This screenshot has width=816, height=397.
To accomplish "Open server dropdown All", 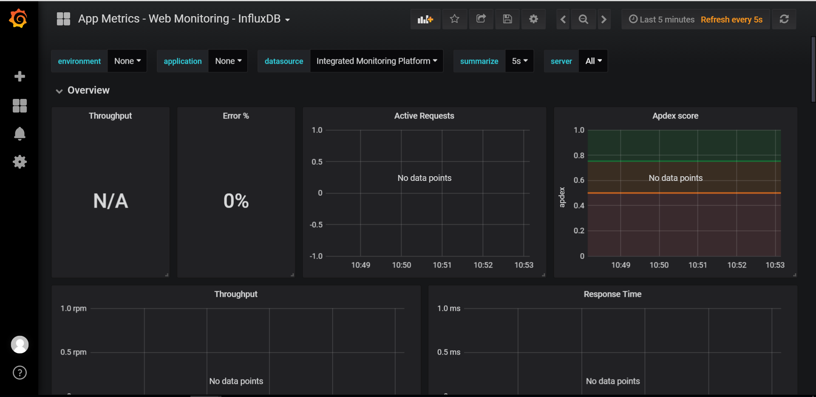I will tap(593, 61).
